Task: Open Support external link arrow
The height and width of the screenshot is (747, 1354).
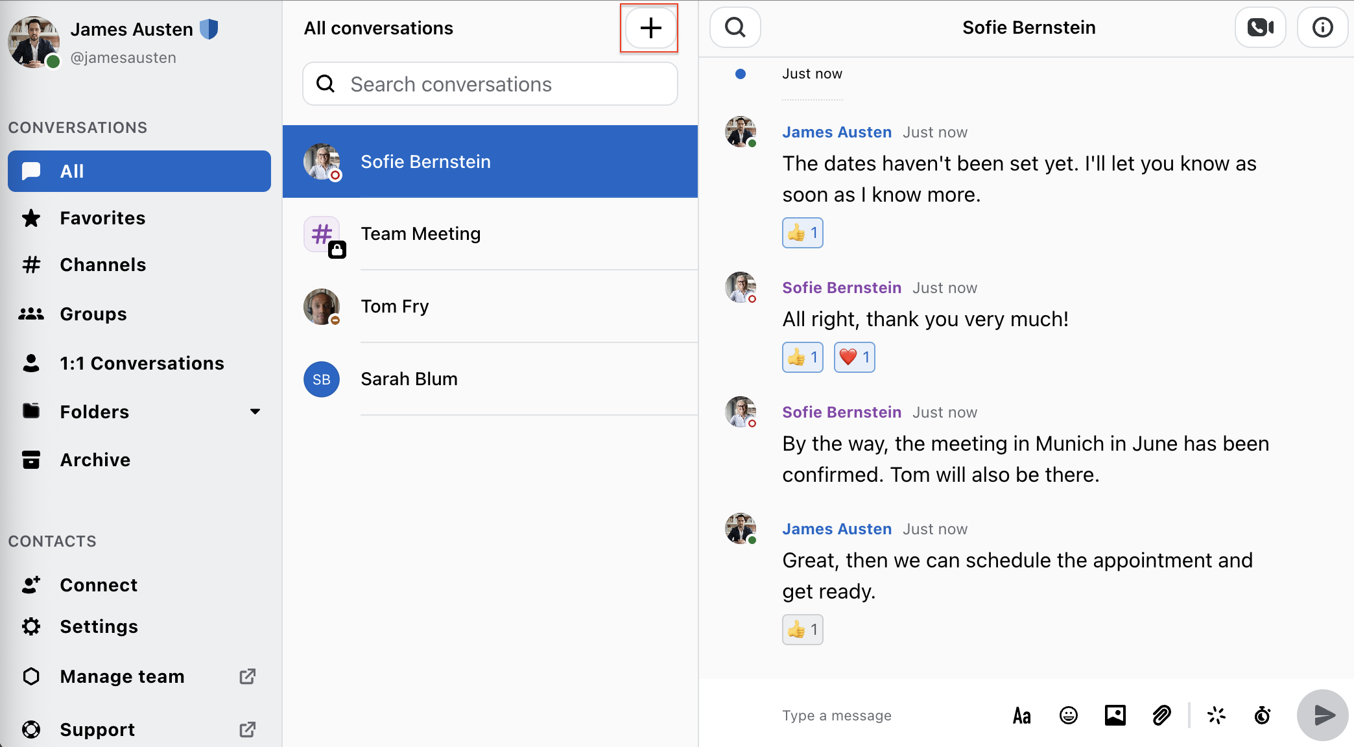Action: click(247, 729)
